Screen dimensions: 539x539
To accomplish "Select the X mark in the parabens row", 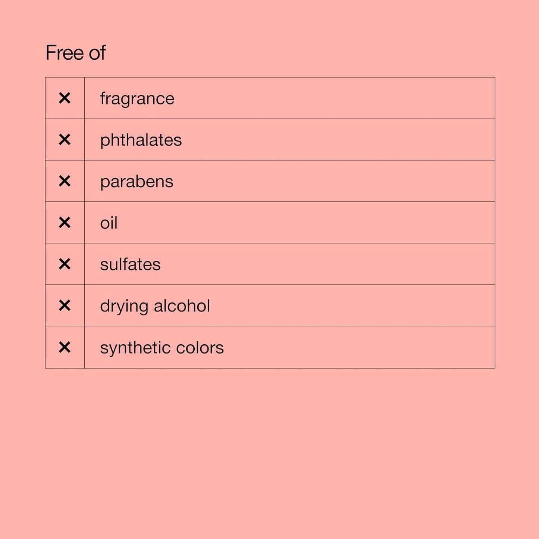I will 65,181.
